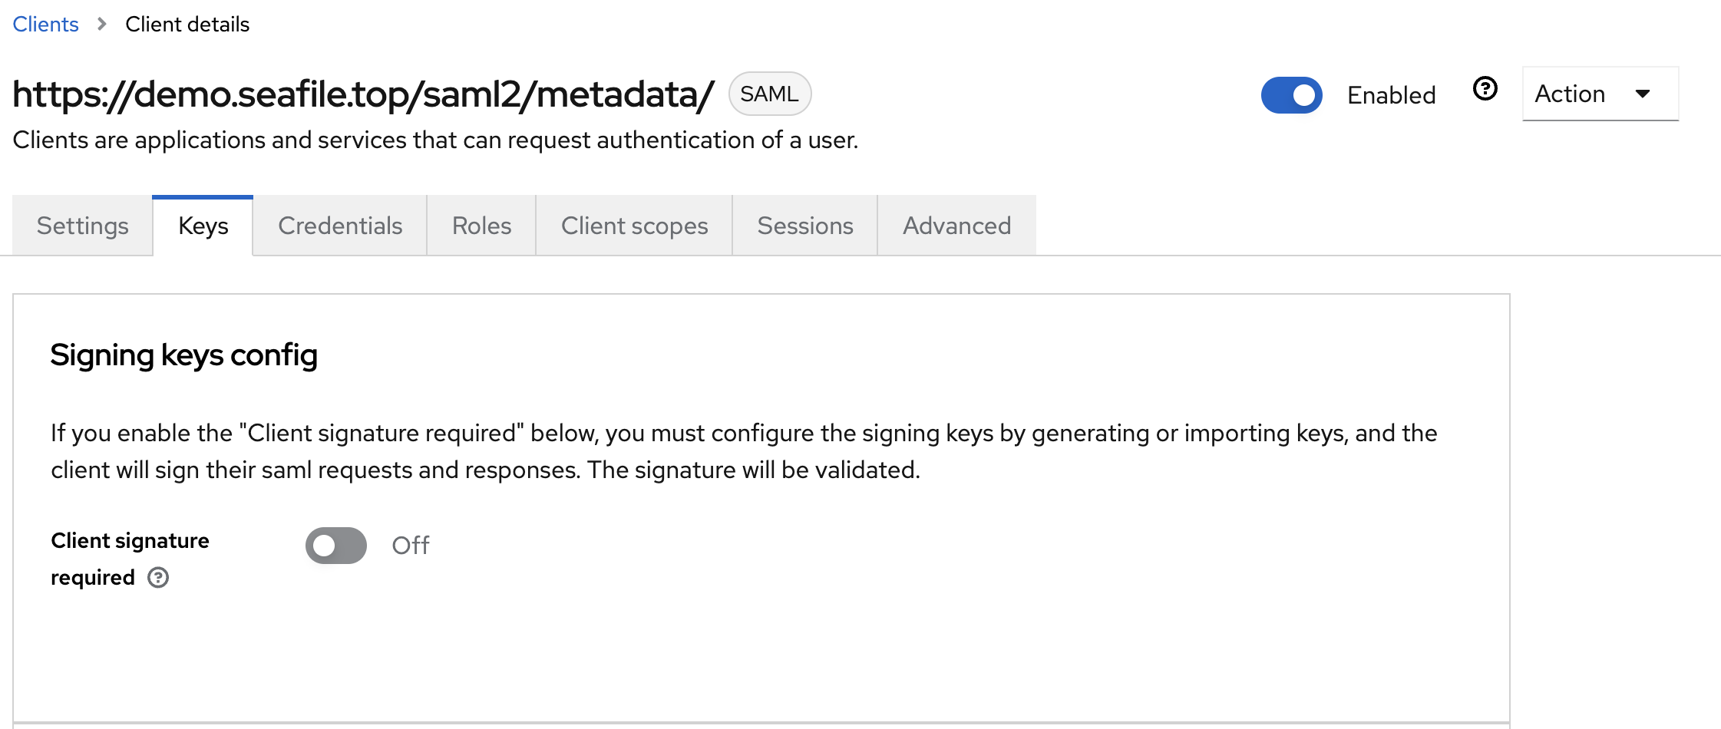Viewport: 1721px width, 729px height.
Task: Open the Client scopes tab
Action: tap(634, 226)
